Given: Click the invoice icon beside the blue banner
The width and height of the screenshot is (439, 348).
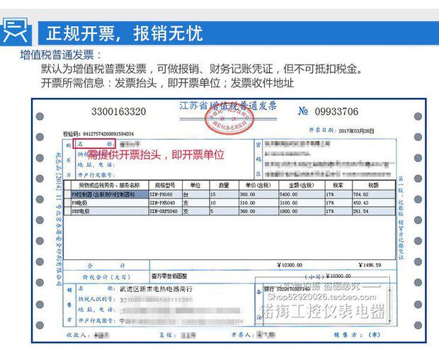Looking at the screenshot, I should tap(16, 33).
